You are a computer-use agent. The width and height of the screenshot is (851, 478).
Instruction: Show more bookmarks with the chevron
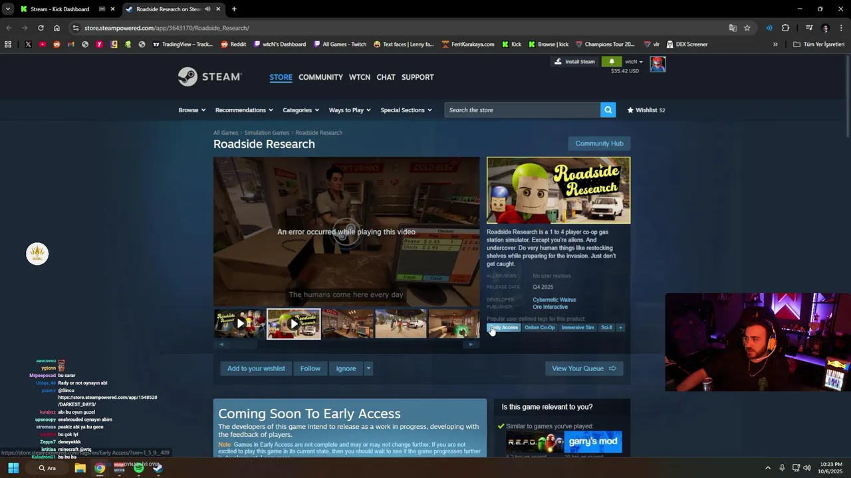pos(775,44)
